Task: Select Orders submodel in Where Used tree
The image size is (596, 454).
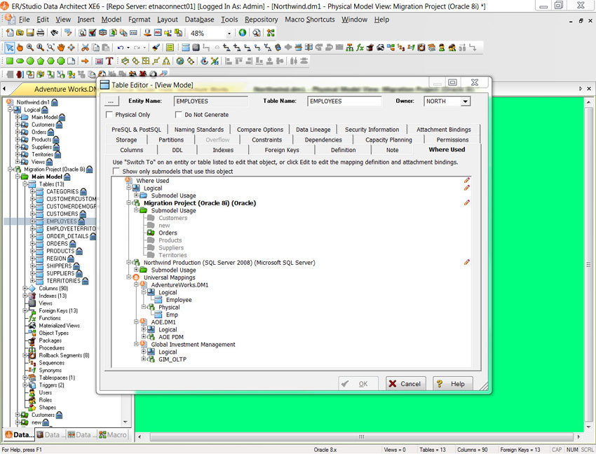Action: coord(168,233)
